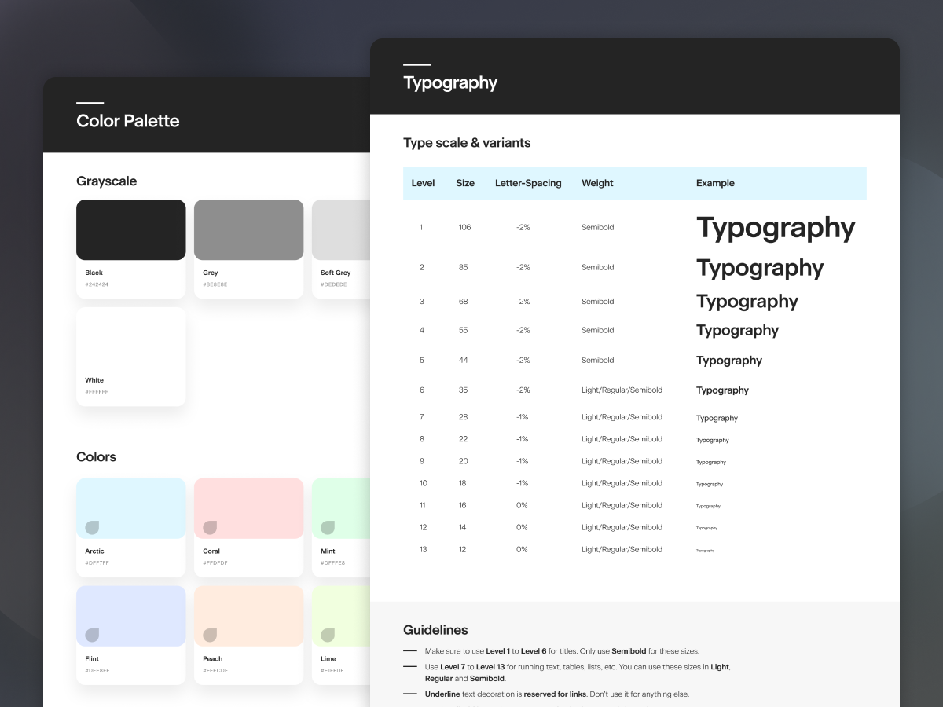Click the Typography panel title
The width and height of the screenshot is (943, 707).
tap(450, 83)
